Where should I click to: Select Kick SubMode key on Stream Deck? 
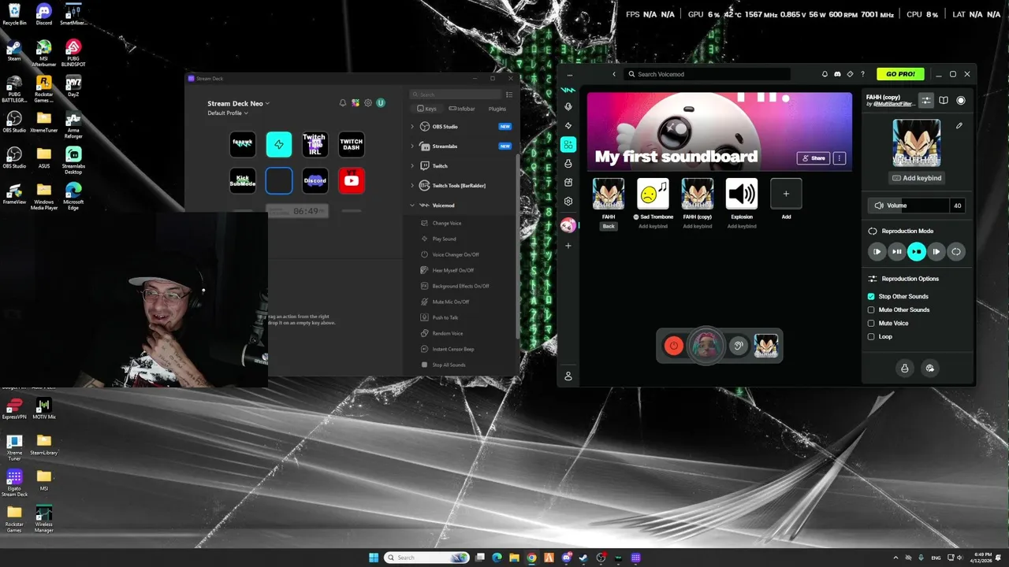tap(243, 180)
